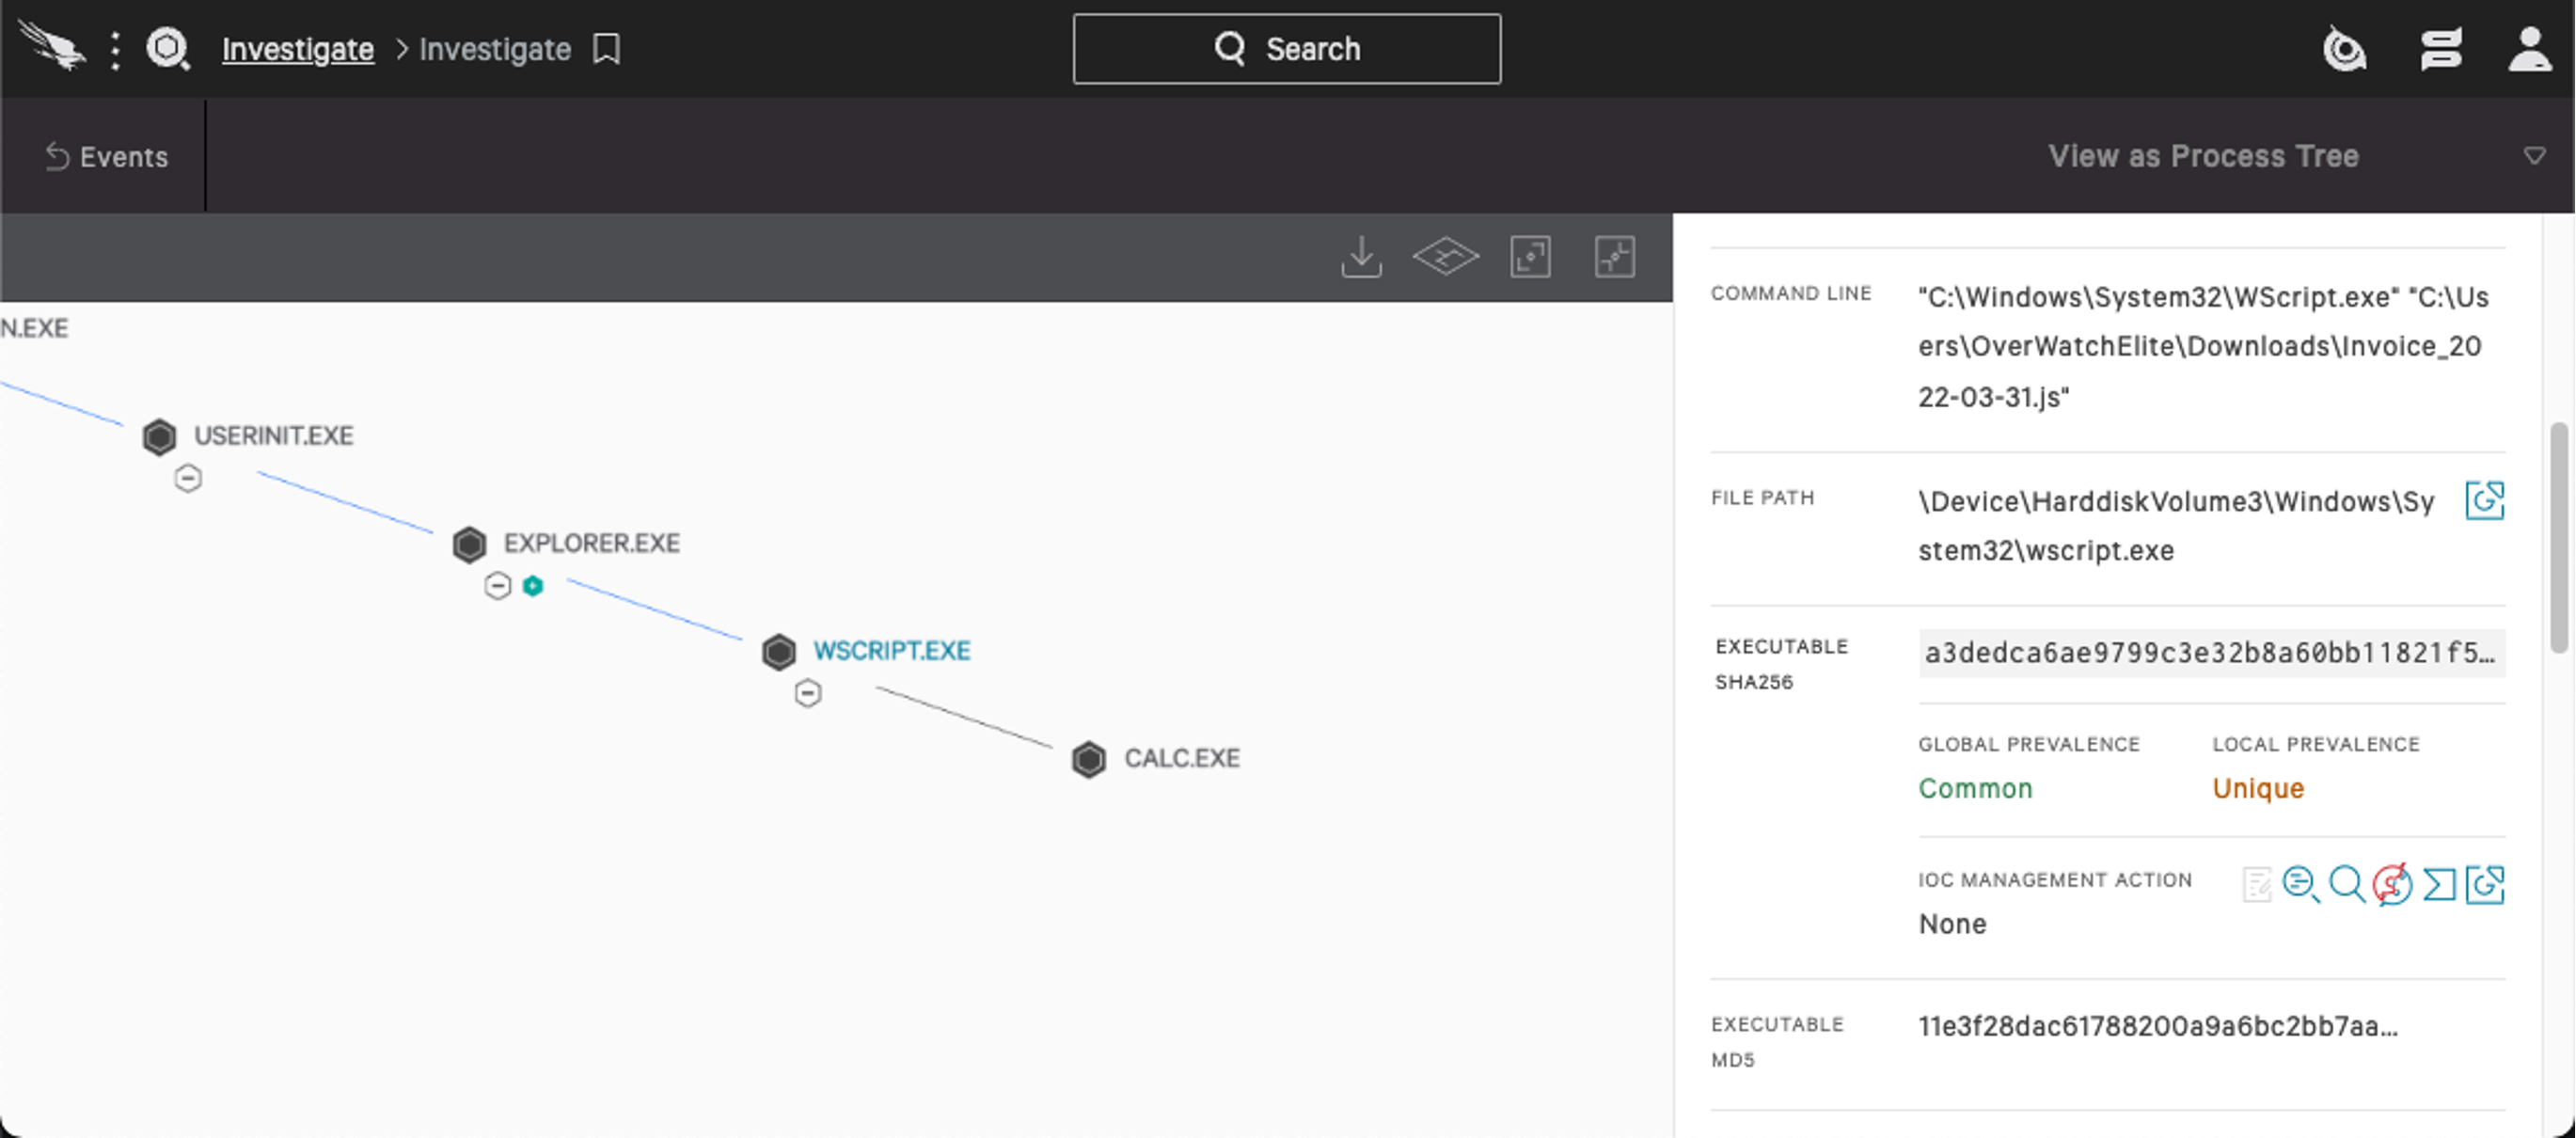Download the process graph

point(1361,257)
